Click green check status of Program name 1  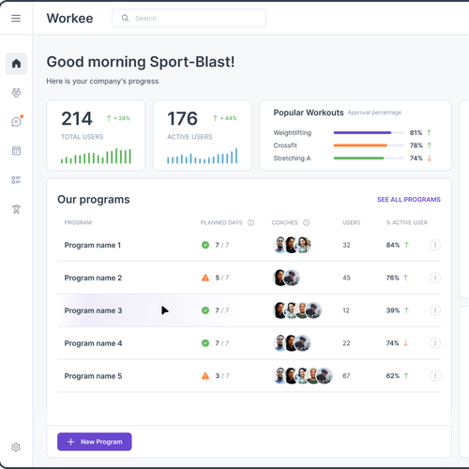point(205,245)
